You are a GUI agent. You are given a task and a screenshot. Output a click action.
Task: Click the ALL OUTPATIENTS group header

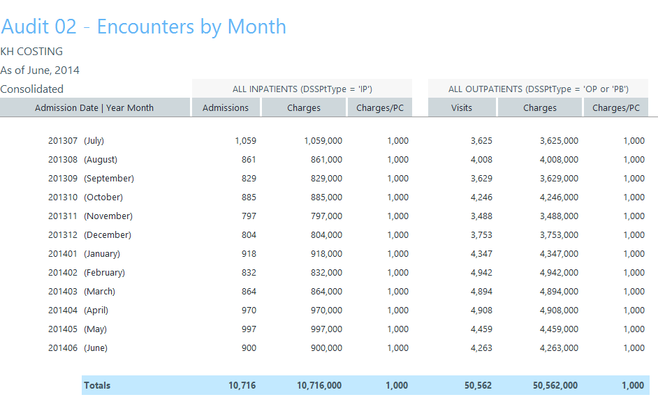pos(538,89)
